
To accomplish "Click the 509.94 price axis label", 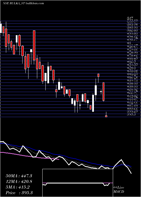I will pyautogui.click(x=132, y=24).
